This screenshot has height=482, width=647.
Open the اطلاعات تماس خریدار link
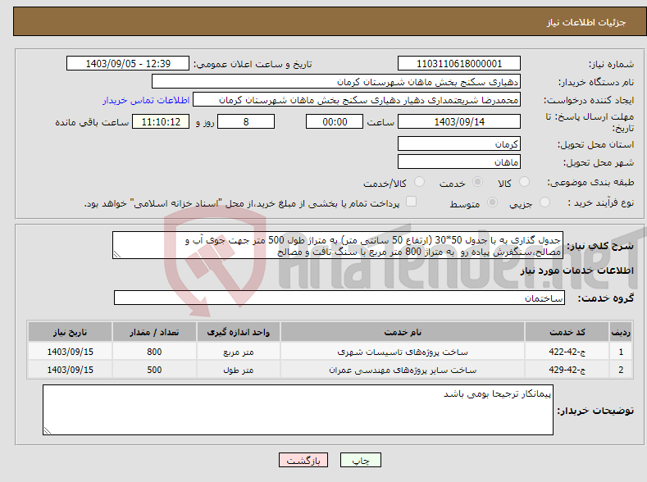point(146,100)
